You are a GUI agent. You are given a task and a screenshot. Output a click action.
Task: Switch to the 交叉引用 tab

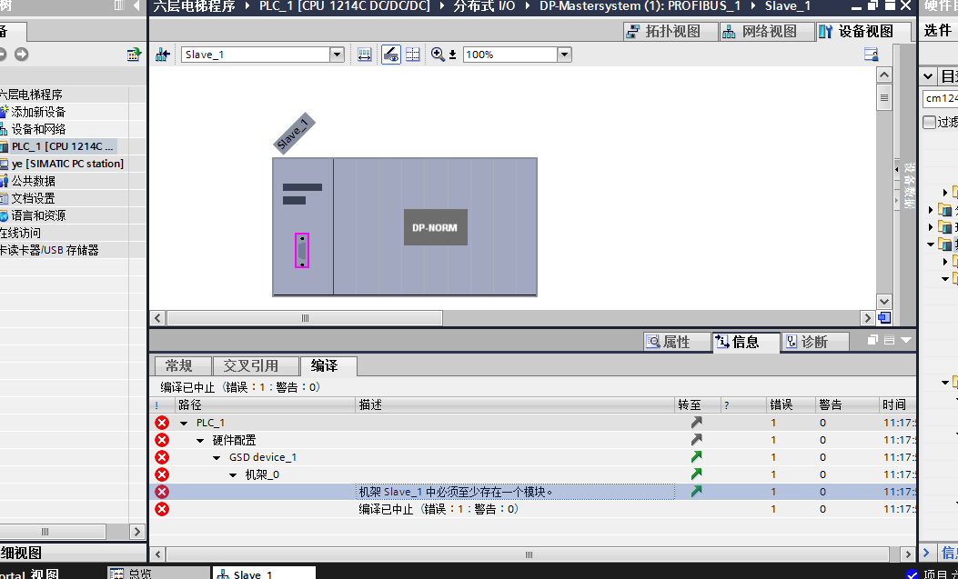pos(254,365)
